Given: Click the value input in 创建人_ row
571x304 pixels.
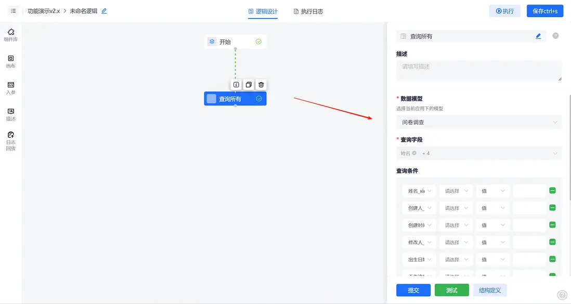Looking at the screenshot, I should [x=529, y=208].
